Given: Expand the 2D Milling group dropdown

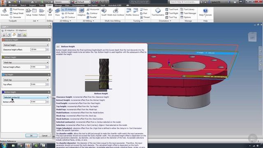Looking at the screenshot, I should coord(65,21).
